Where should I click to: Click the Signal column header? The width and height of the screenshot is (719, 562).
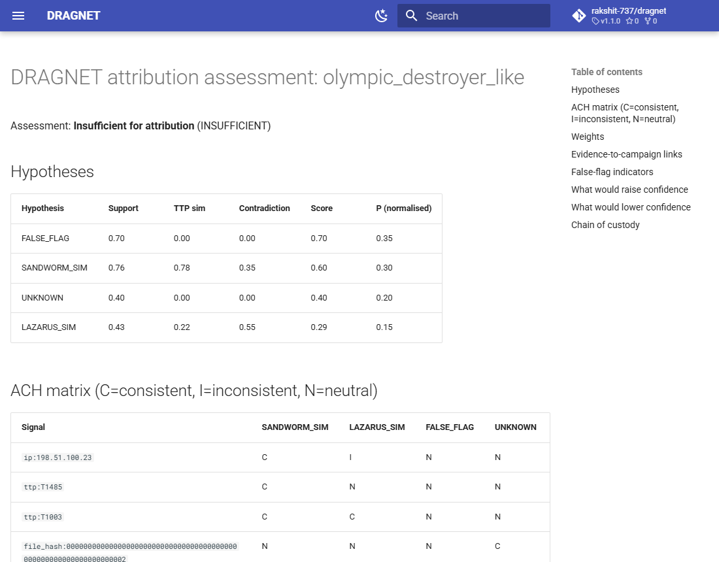point(33,427)
